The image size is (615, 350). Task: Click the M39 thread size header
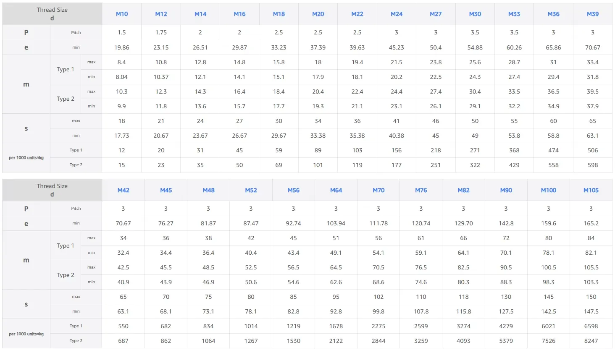pyautogui.click(x=593, y=14)
